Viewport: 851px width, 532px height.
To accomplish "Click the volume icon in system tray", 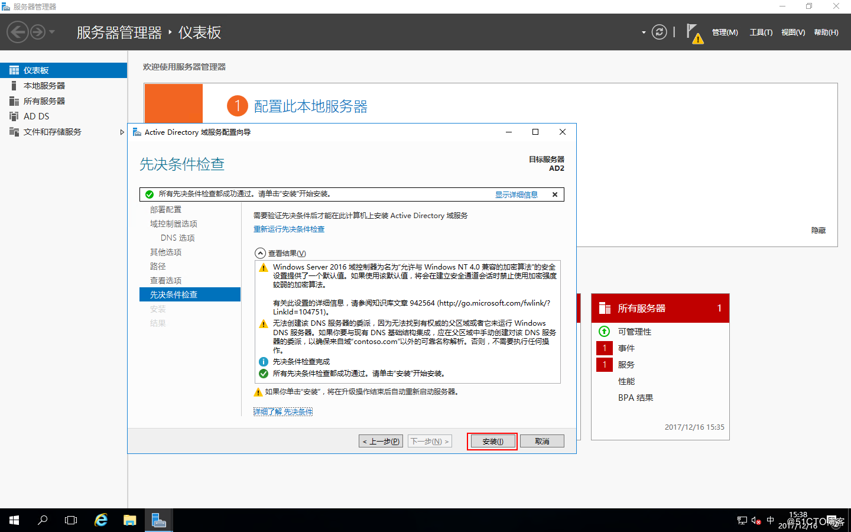I will click(756, 521).
